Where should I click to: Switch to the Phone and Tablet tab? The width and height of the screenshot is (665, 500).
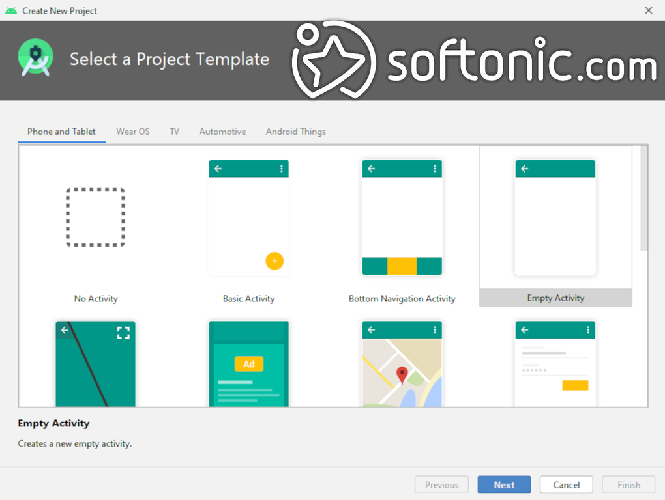point(61,132)
